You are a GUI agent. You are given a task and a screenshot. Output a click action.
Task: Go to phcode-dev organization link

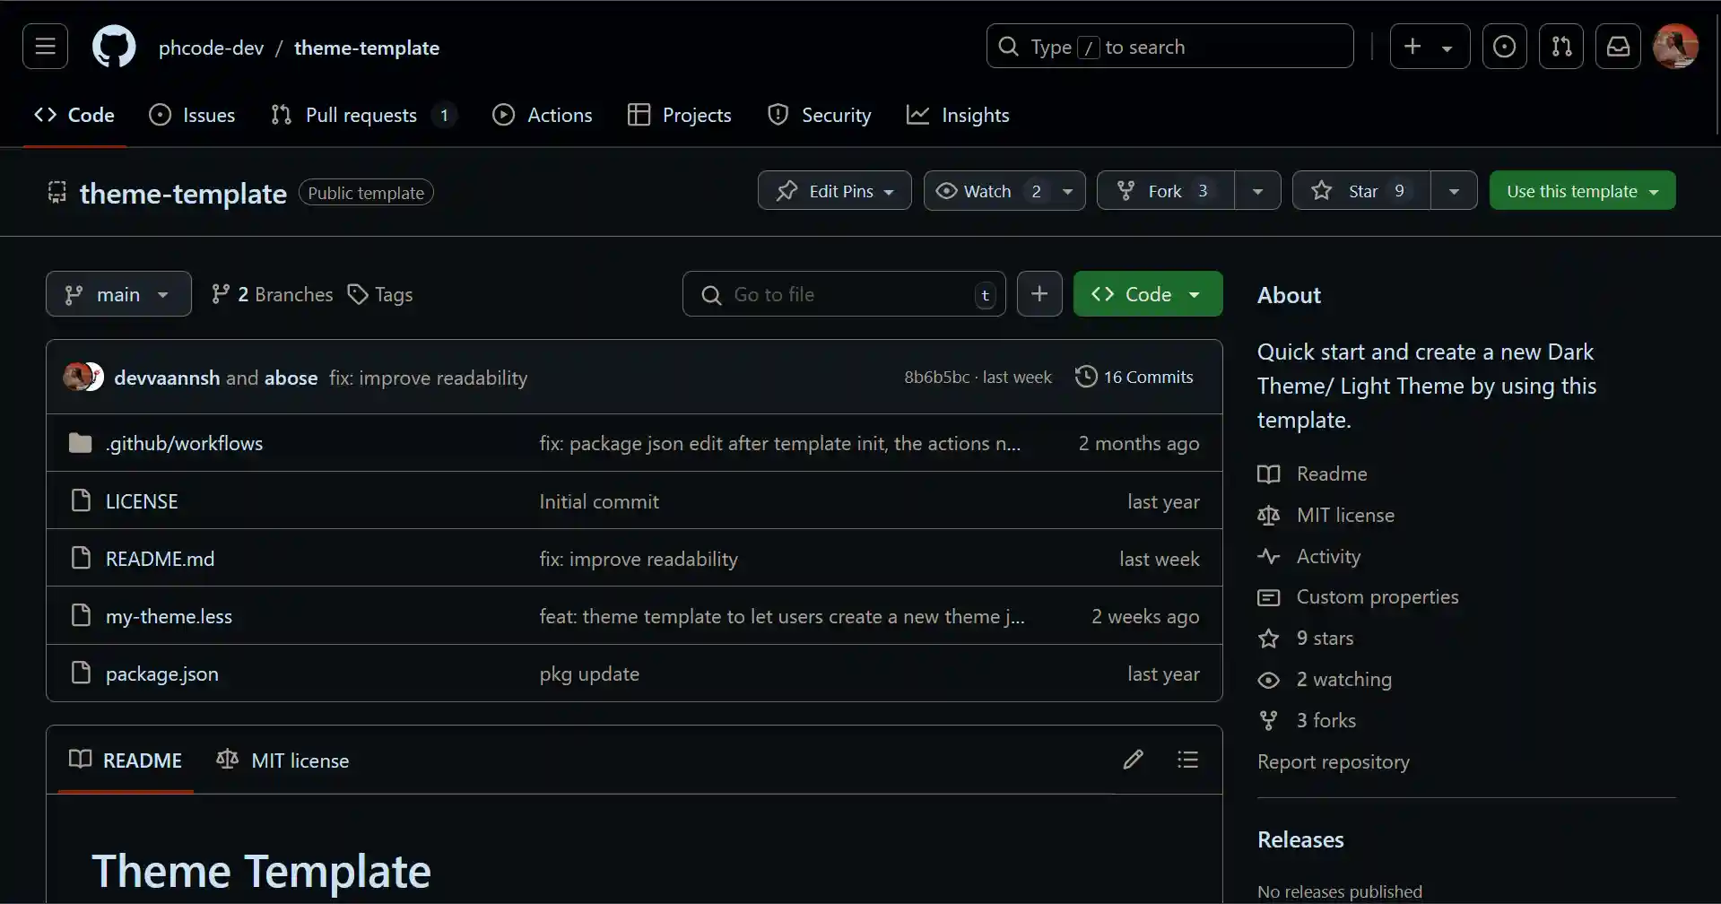211,48
